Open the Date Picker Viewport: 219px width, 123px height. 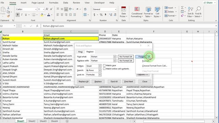[x=124, y=12]
